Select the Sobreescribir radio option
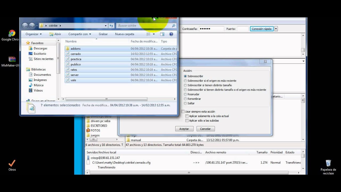This screenshot has width=341, height=192. point(185,76)
